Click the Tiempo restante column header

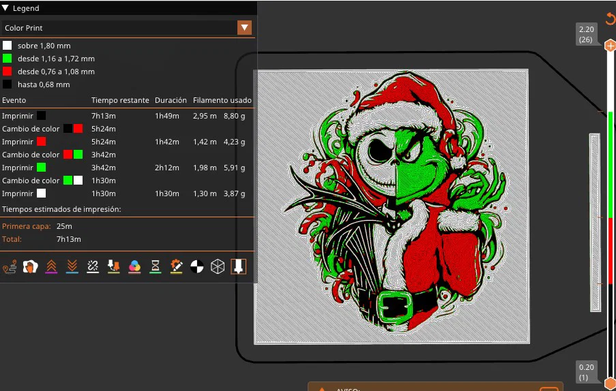tap(120, 100)
